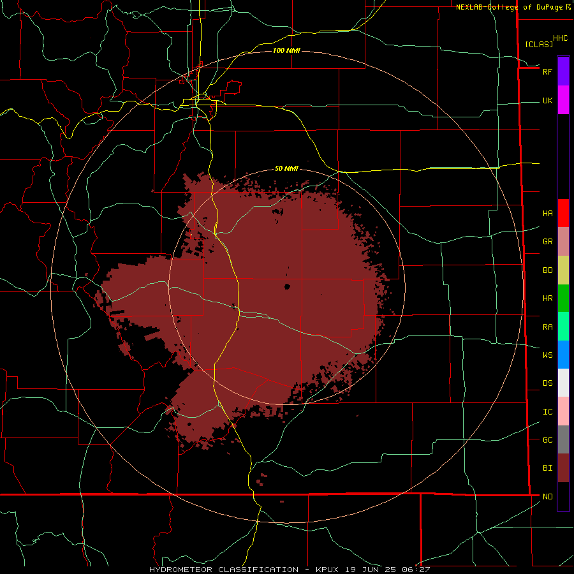Click the WS legend label
The image size is (574, 574).
[x=547, y=355]
